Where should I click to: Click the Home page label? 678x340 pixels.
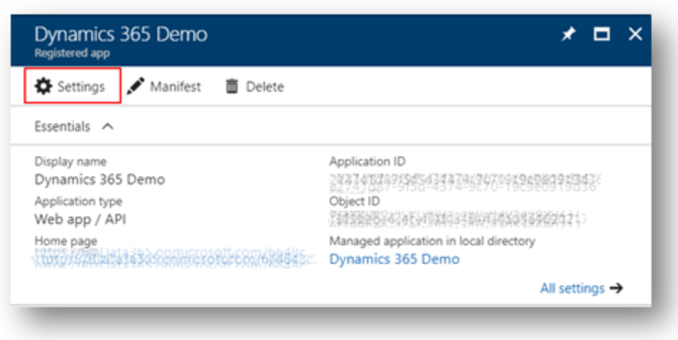pyautogui.click(x=66, y=241)
